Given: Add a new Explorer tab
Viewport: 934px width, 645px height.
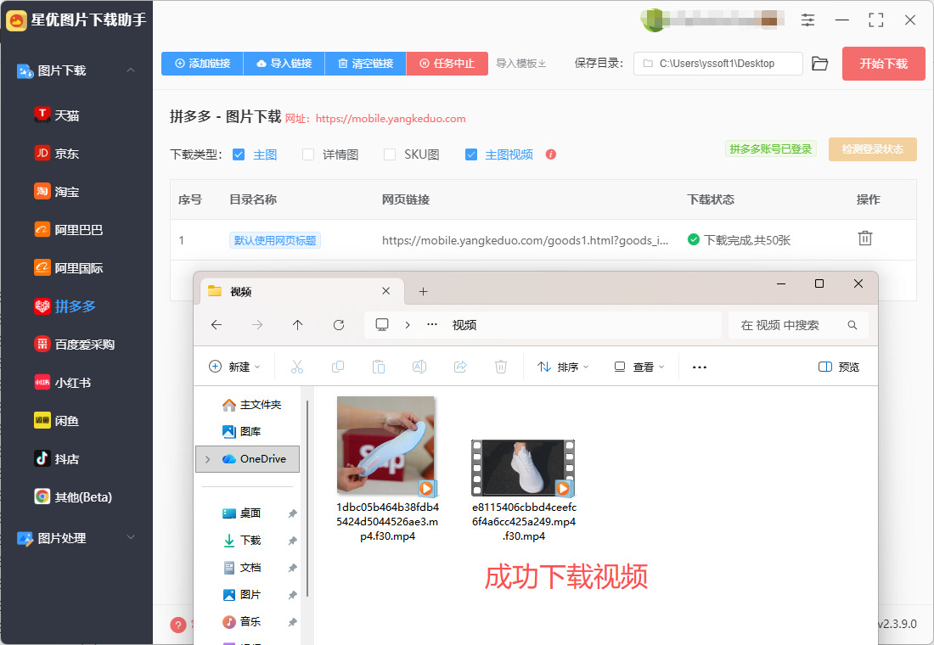Looking at the screenshot, I should 423,291.
